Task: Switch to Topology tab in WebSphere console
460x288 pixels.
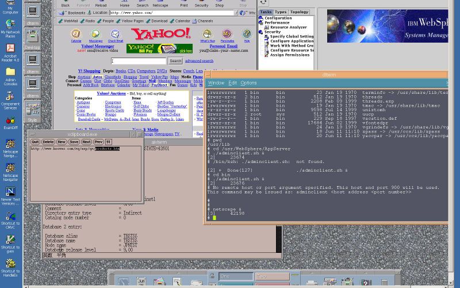Action: click(x=299, y=12)
